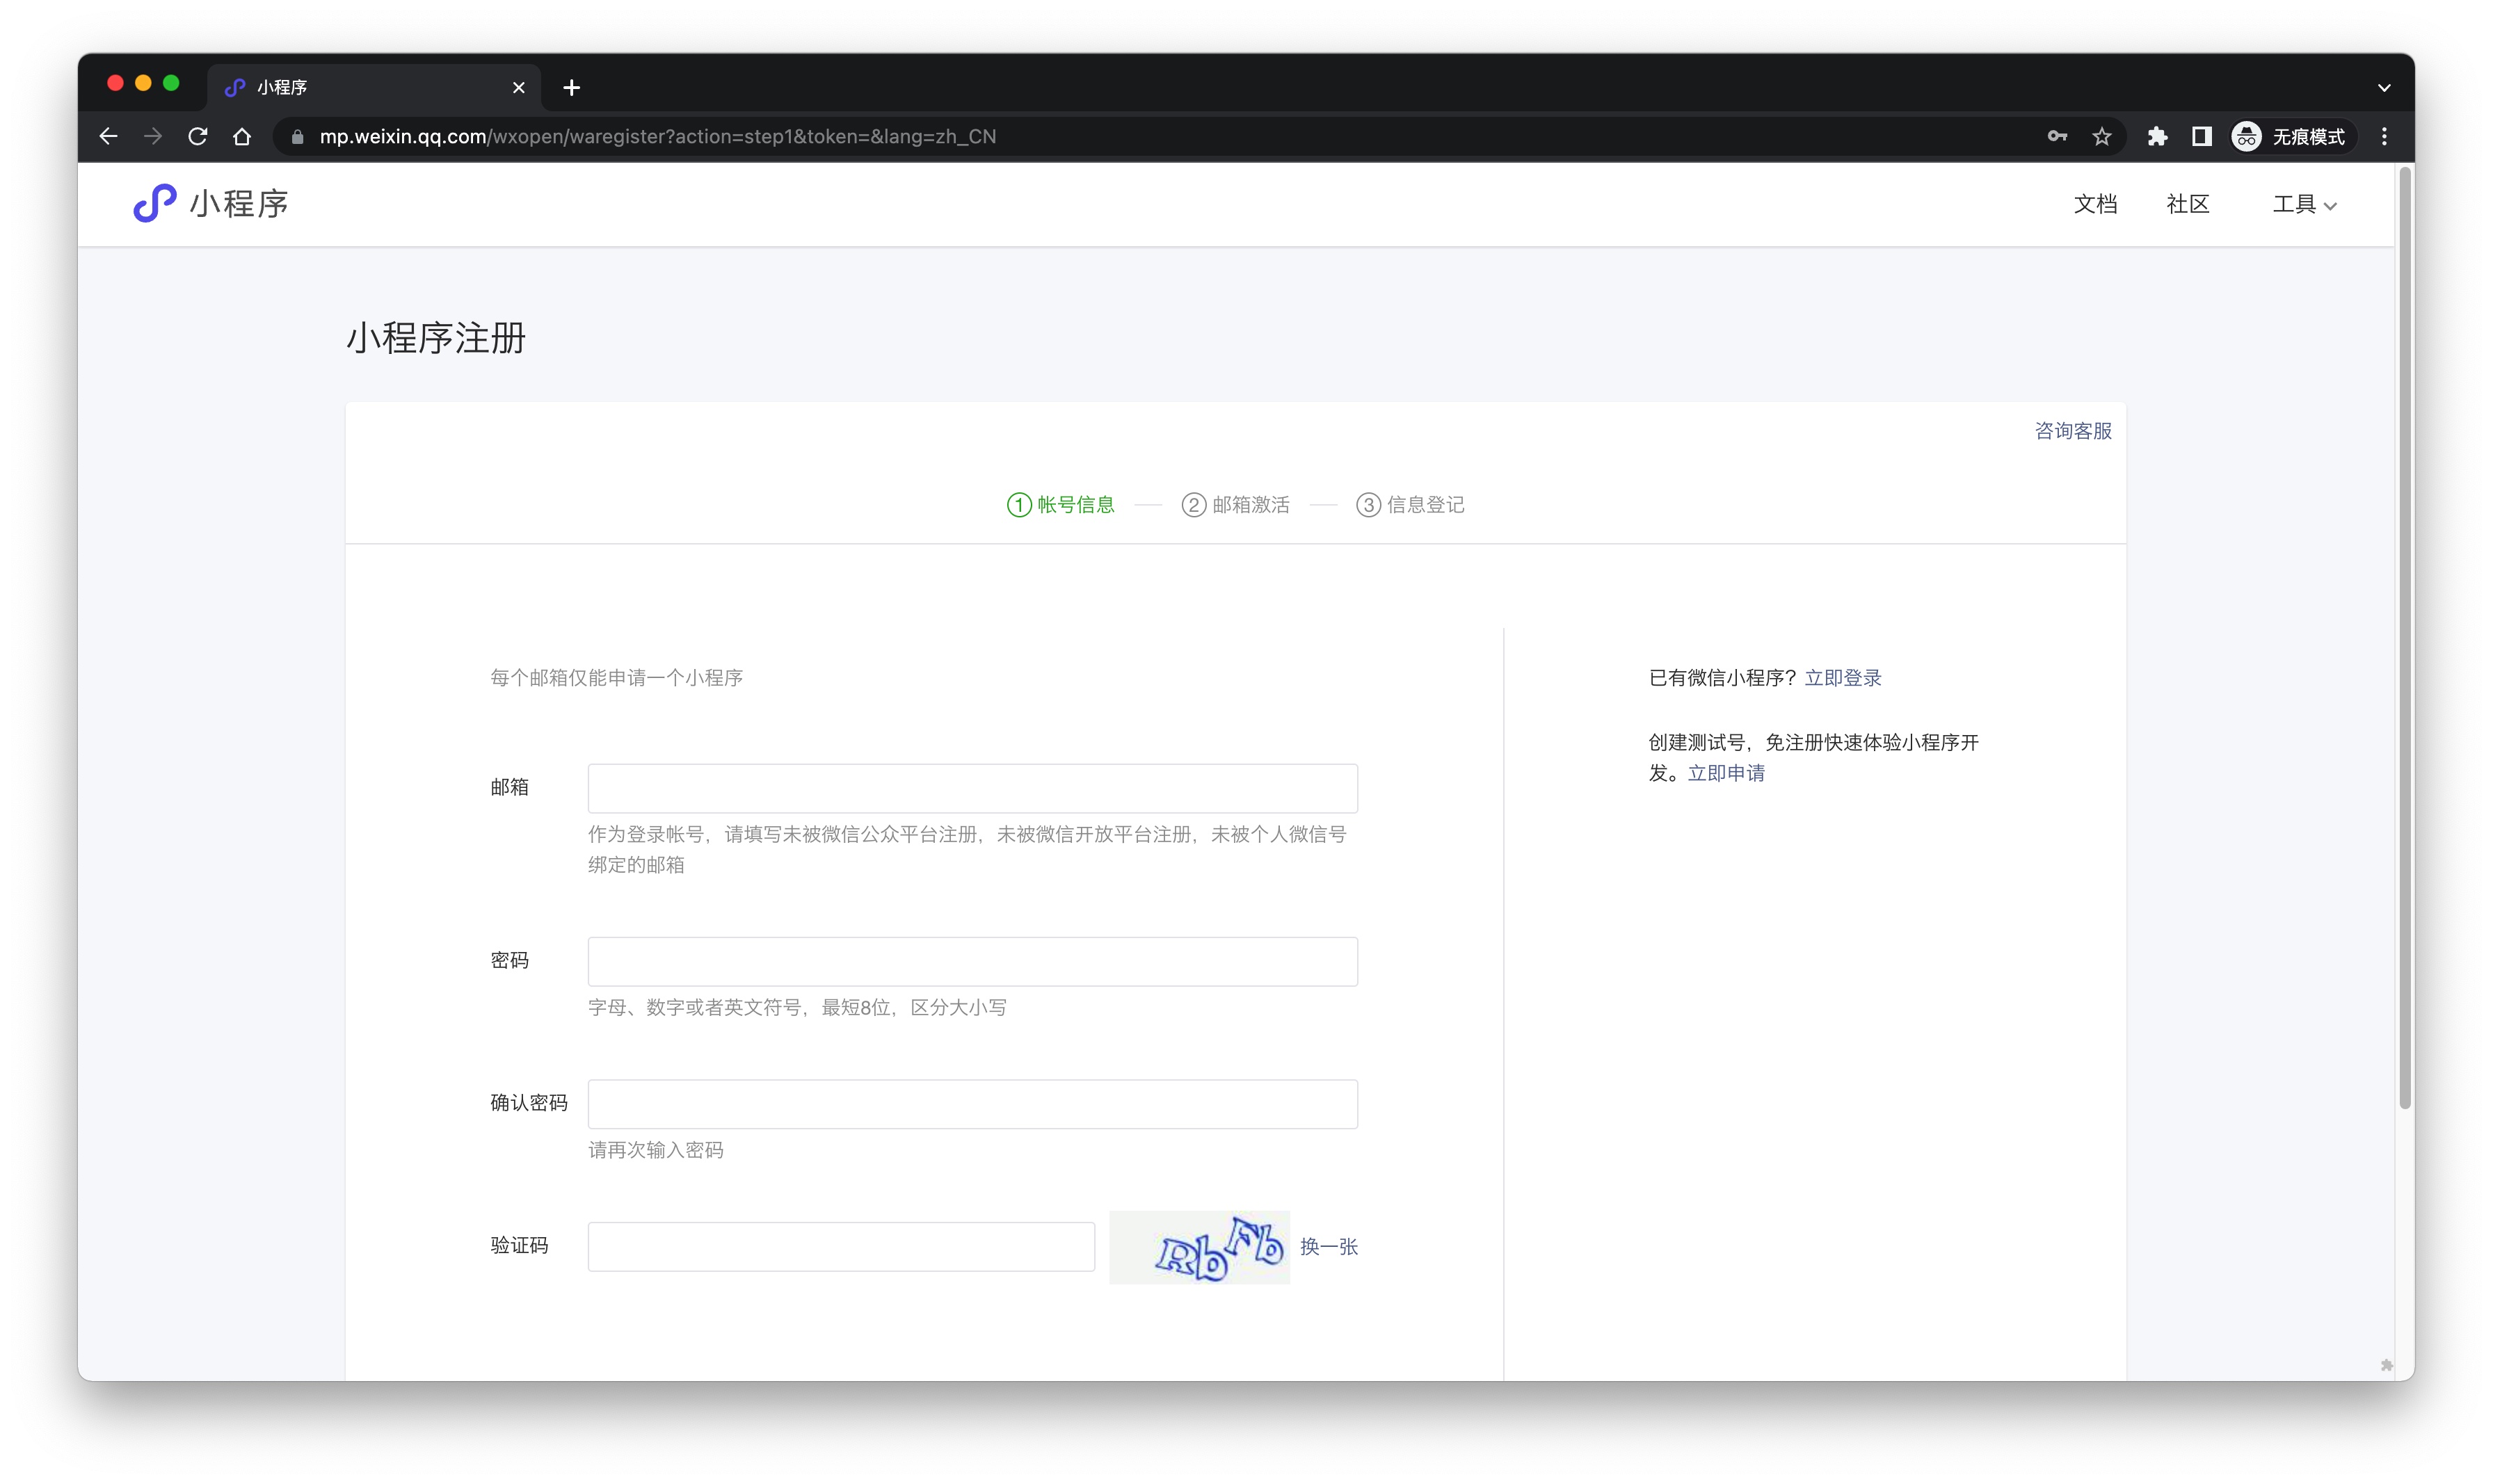
Task: Click the site security padlock icon
Action: [x=296, y=136]
